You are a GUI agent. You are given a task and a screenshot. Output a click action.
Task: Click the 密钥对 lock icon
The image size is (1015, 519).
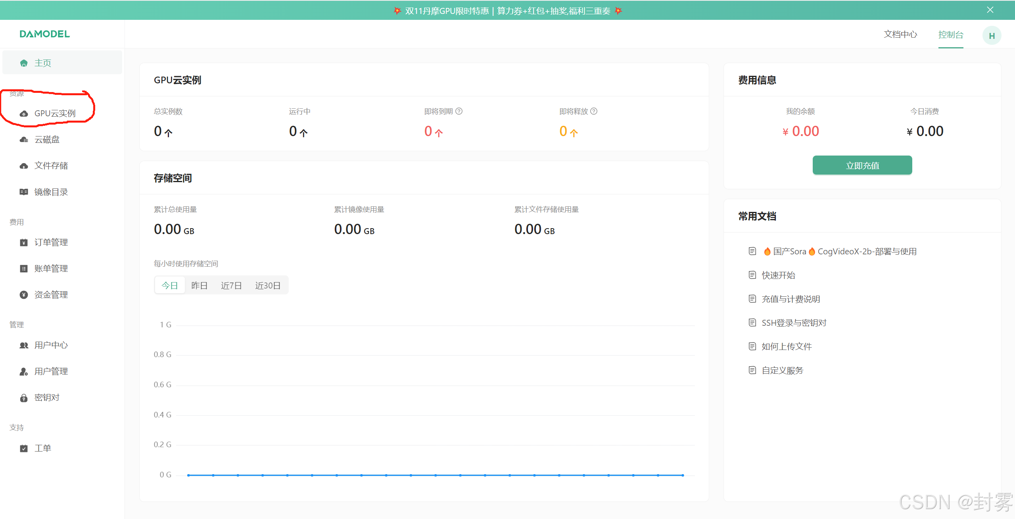[x=24, y=398]
